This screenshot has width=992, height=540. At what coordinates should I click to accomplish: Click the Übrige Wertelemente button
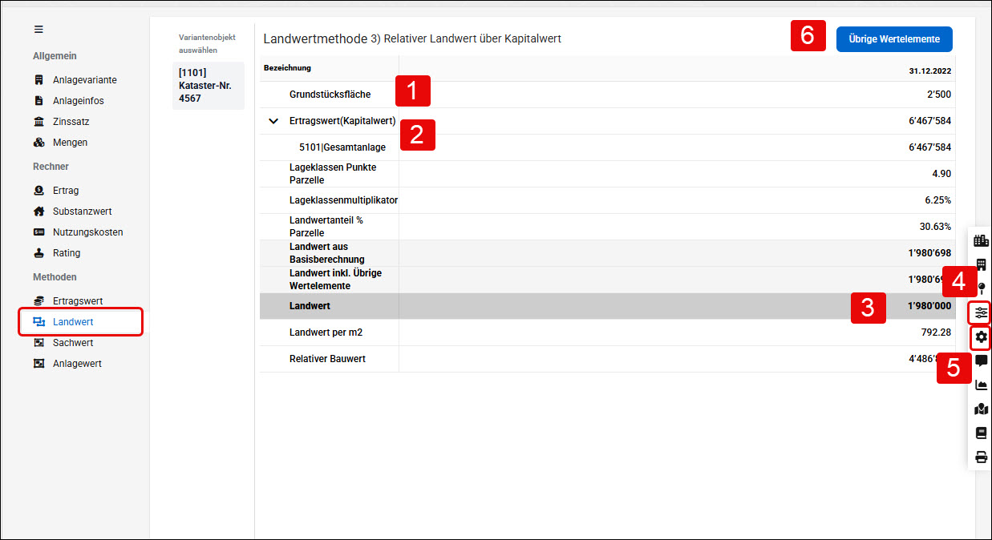894,39
